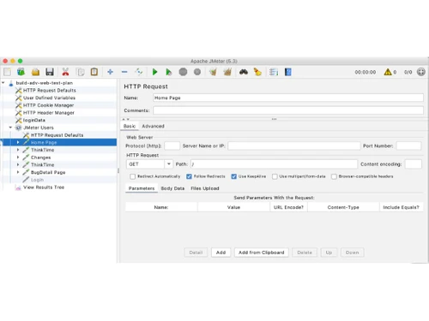The width and height of the screenshot is (429, 321).
Task: Click the Down button
Action: pos(352,253)
